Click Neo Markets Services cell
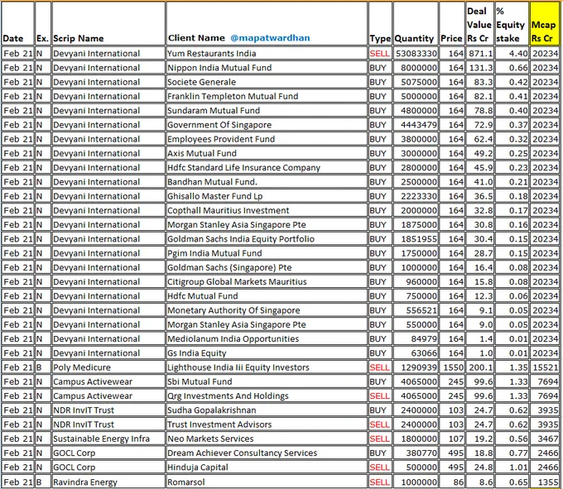Screen dimensions: 563x489 click(x=267, y=439)
